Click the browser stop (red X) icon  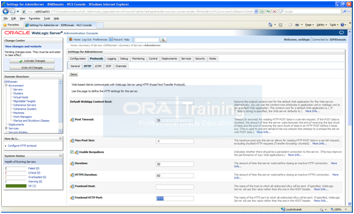coord(275,11)
